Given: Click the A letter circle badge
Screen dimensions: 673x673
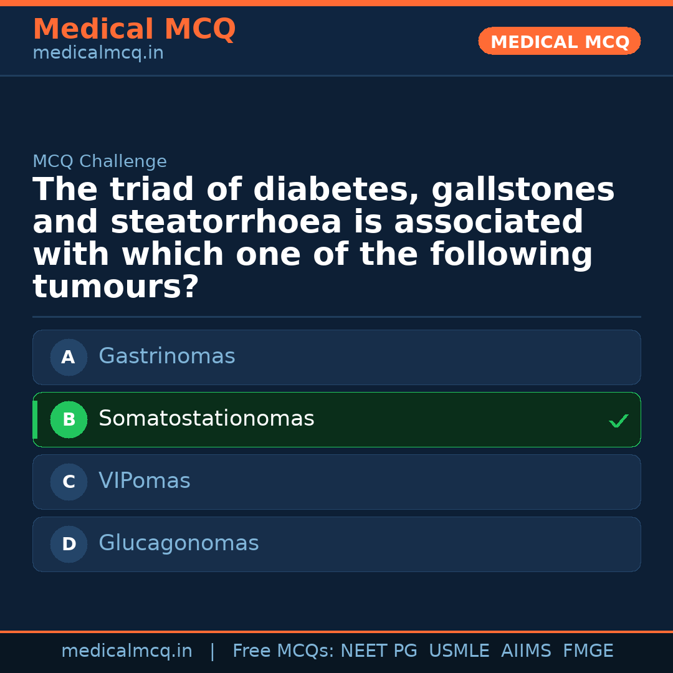Looking at the screenshot, I should (x=69, y=357).
